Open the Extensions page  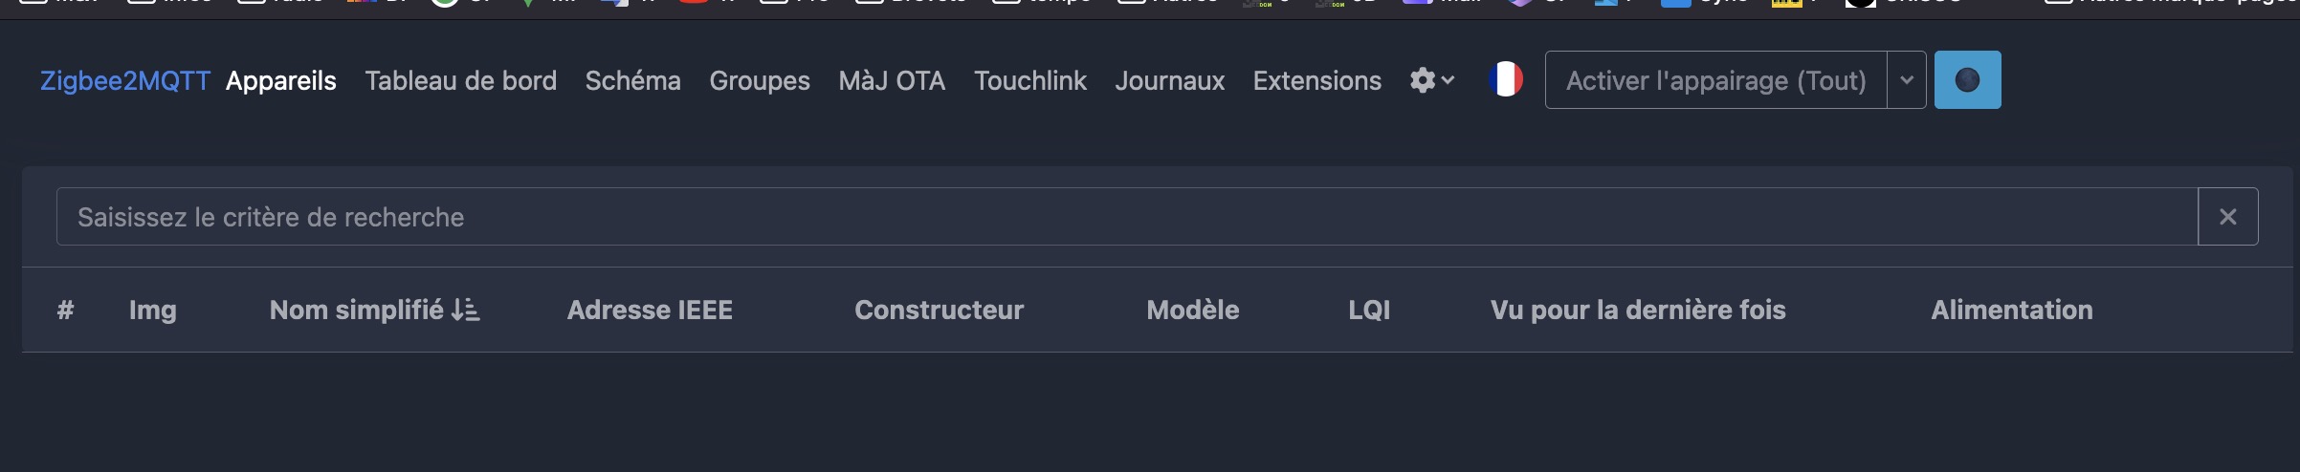(x=1316, y=80)
